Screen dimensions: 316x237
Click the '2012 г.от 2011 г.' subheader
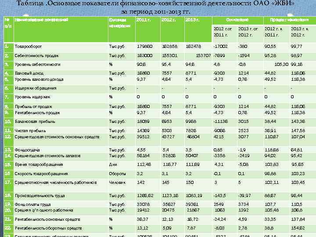223,32
